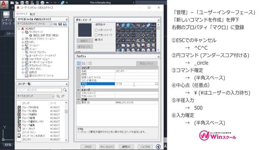Image resolution: width=267 pixels, height=150 pixels.
Task: Click the OK button
Action: [88, 147]
